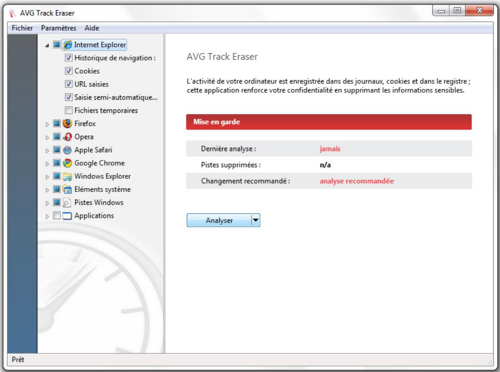Expand the Apple Safari tree node
Image resolution: width=500 pixels, height=372 pixels.
[47, 151]
